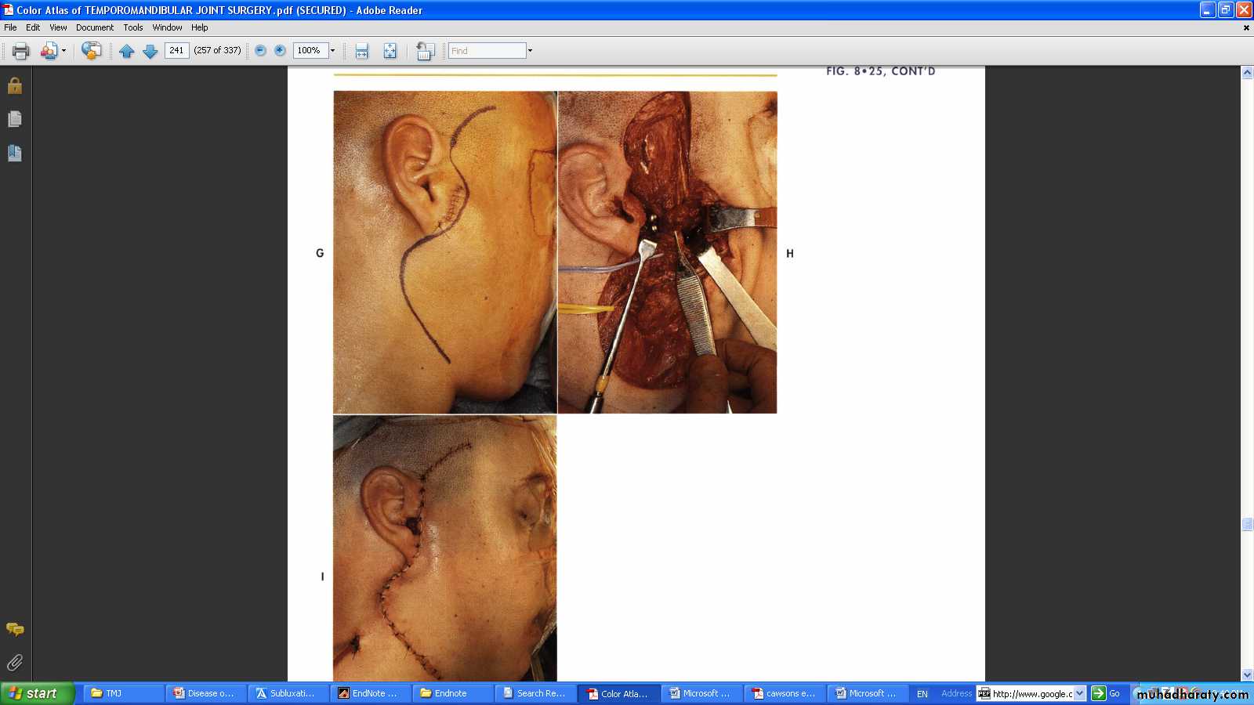Go to previous page with up arrow
Viewport: 1254px width, 705px height.
126,51
